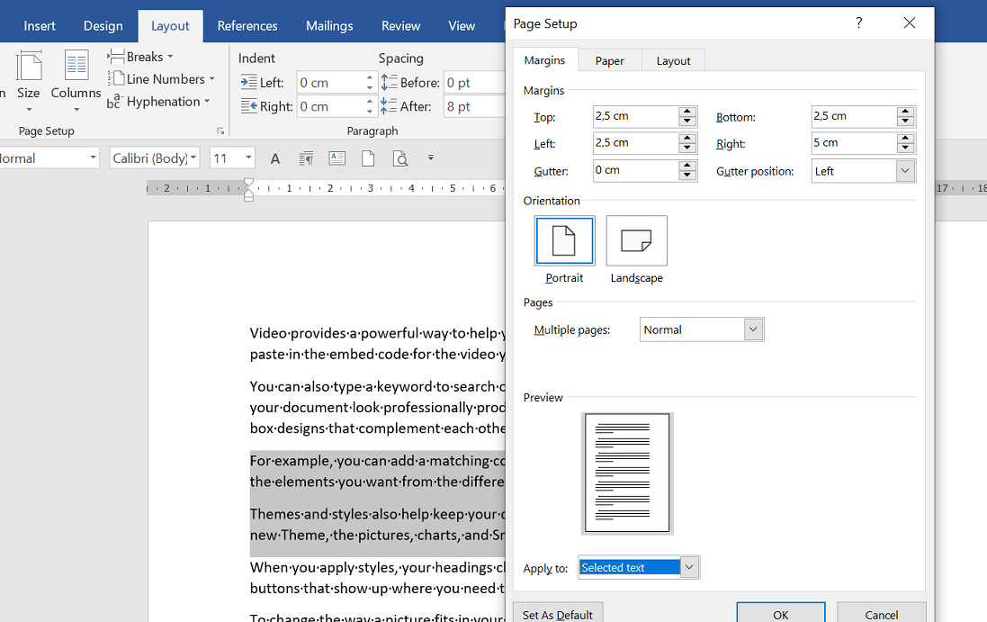The width and height of the screenshot is (987, 622).
Task: Open the Size page menu
Action: click(28, 82)
